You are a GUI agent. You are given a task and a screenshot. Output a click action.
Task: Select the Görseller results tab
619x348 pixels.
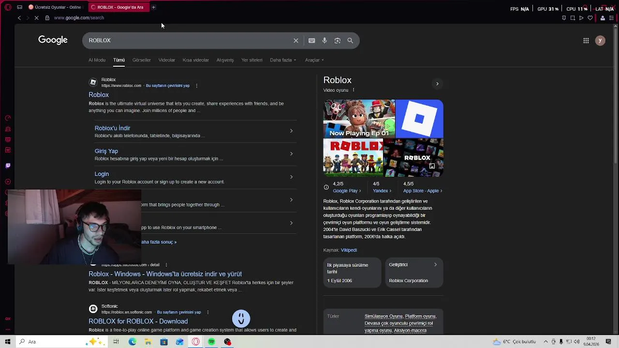tap(142, 60)
